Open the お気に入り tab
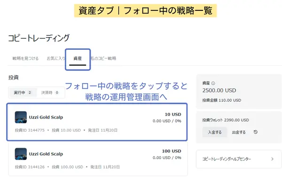282x188 pixels. coord(56,59)
